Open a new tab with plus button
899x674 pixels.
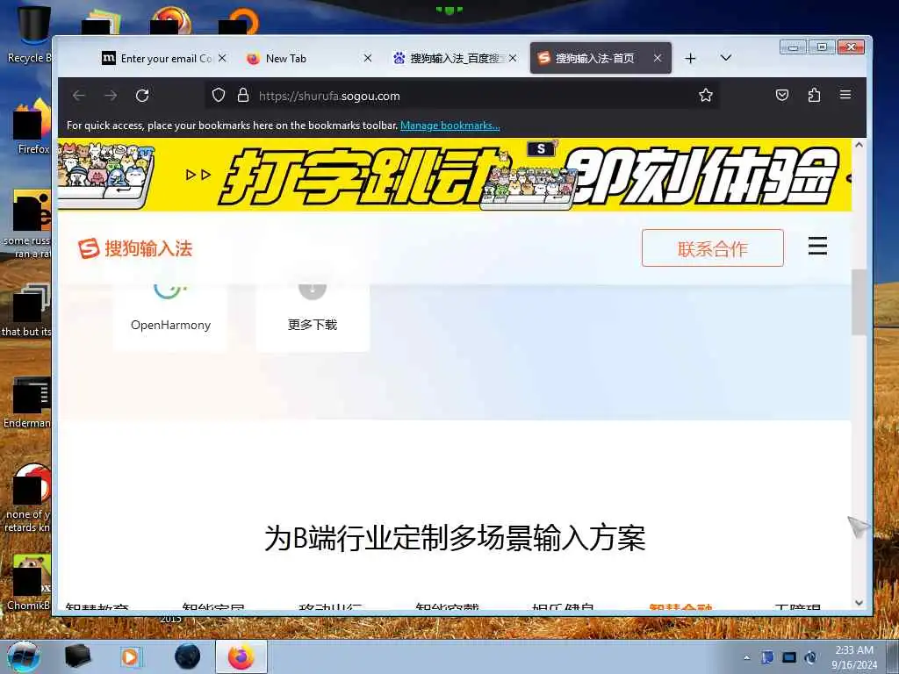690,59
